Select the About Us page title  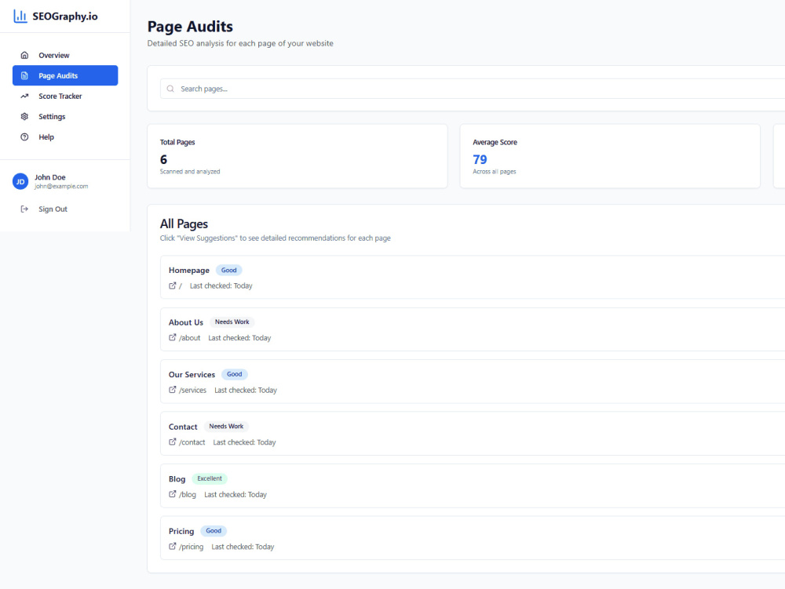click(186, 322)
